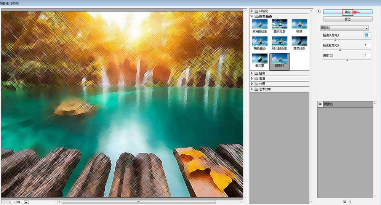Click the folder icon beside 画笔描边

(256, 16)
